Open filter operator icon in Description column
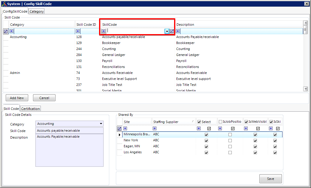Image resolution: width=311 pixels, height=188 pixels. 178,31
